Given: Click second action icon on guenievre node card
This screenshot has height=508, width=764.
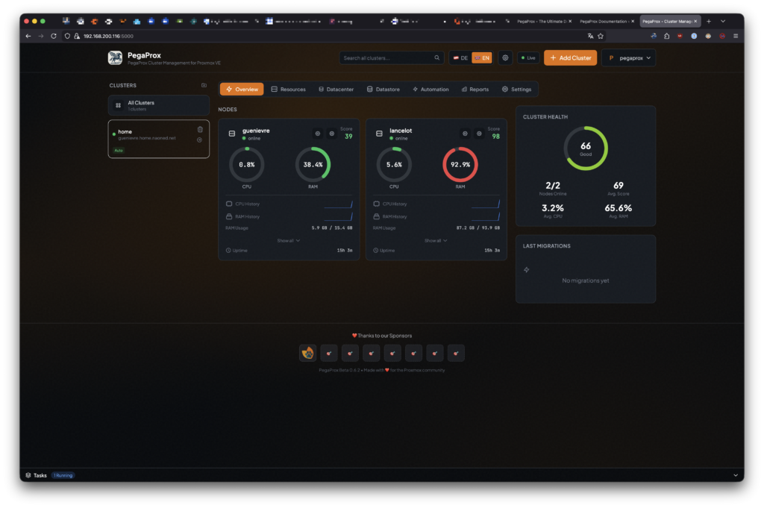Looking at the screenshot, I should coord(332,134).
